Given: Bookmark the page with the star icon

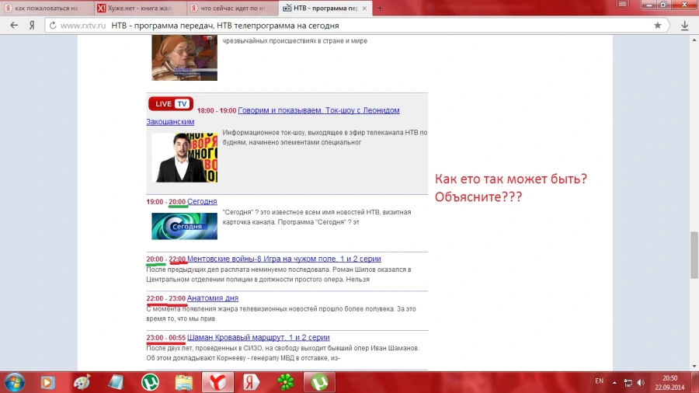Looking at the screenshot, I should pyautogui.click(x=658, y=26).
